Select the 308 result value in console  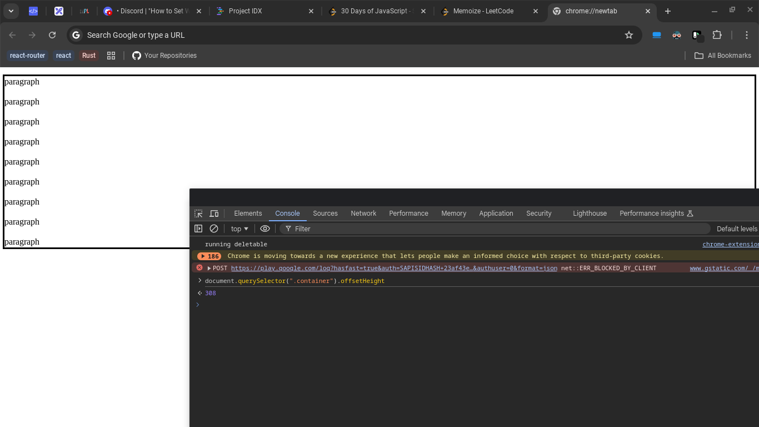tap(210, 293)
